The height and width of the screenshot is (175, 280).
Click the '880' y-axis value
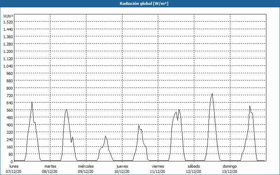pos(10,81)
